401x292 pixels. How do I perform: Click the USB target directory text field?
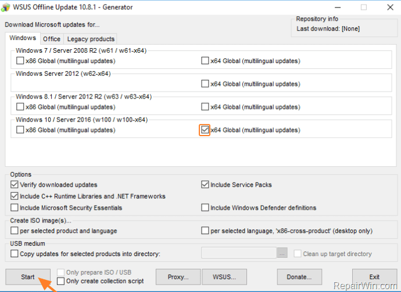[239, 253]
